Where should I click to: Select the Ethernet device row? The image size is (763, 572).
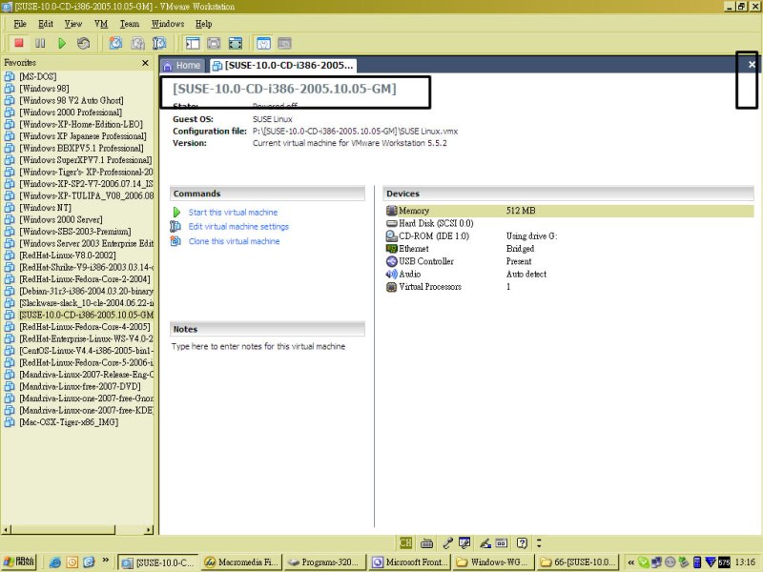point(568,249)
